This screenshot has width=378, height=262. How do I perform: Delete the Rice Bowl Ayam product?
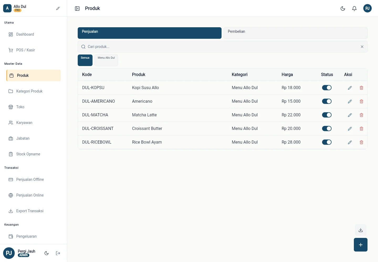coord(361,142)
